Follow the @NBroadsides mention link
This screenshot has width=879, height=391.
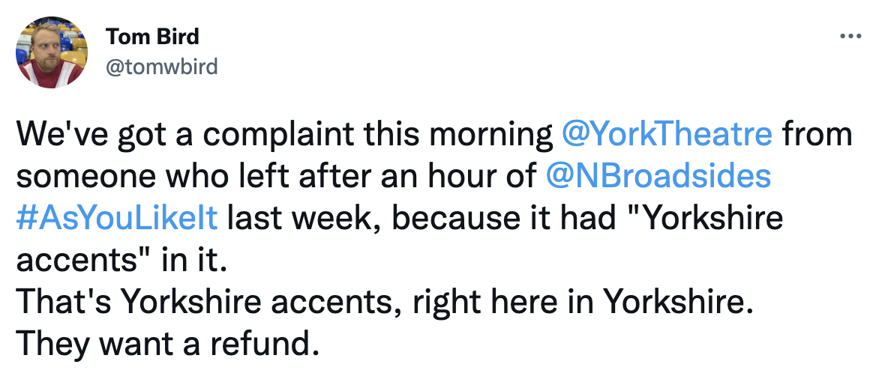[x=658, y=177]
